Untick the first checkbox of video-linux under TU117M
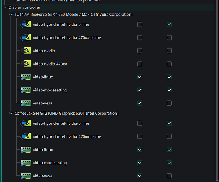 [140, 77]
